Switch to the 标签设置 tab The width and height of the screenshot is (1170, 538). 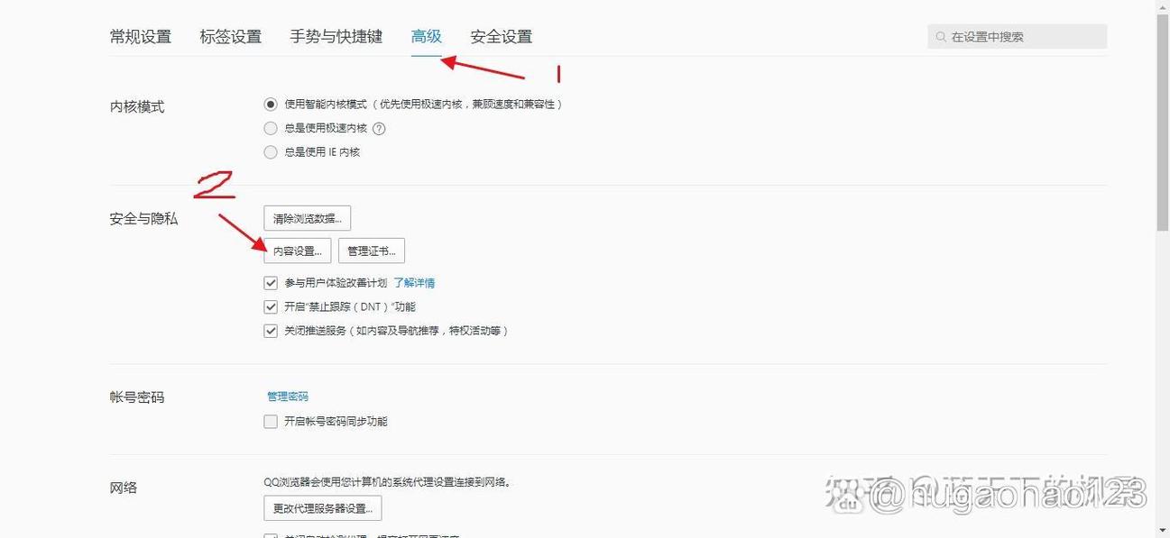tap(231, 37)
